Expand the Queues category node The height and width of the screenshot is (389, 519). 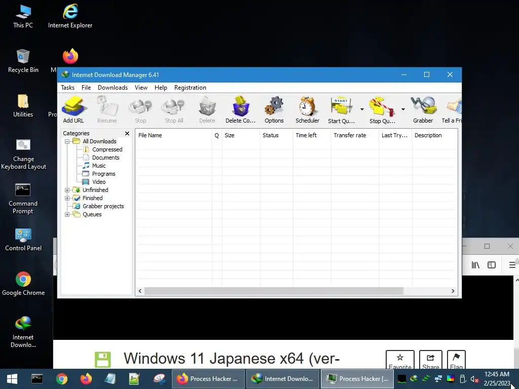point(67,215)
